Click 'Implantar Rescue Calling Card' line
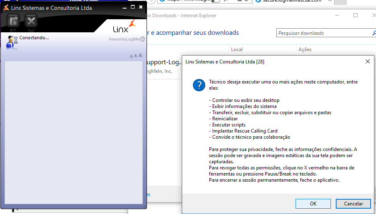 tap(243, 131)
